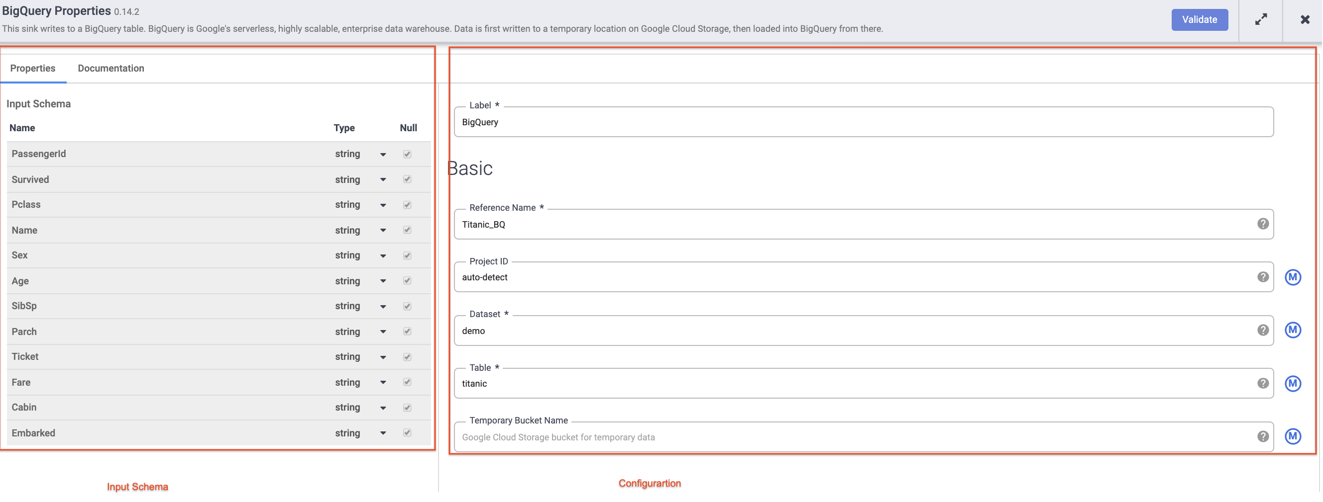Viewport: 1323px width, 502px height.
Task: Select the Embarked schema field name
Action: pyautogui.click(x=33, y=433)
